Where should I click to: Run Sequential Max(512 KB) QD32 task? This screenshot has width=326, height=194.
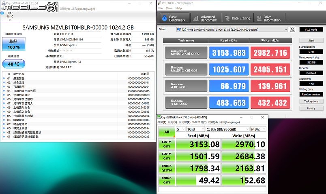[186, 53]
